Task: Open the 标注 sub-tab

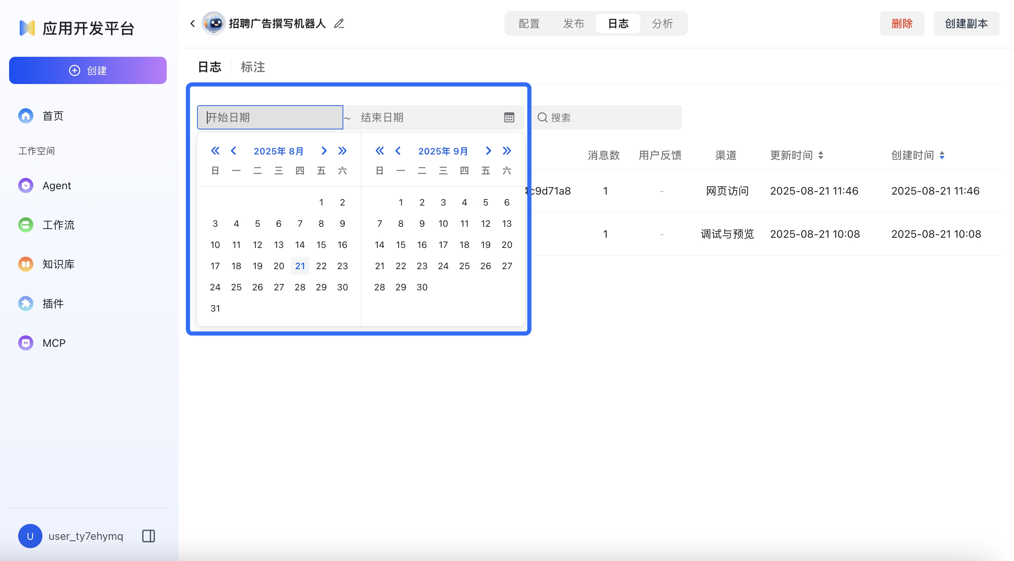Action: click(x=253, y=67)
